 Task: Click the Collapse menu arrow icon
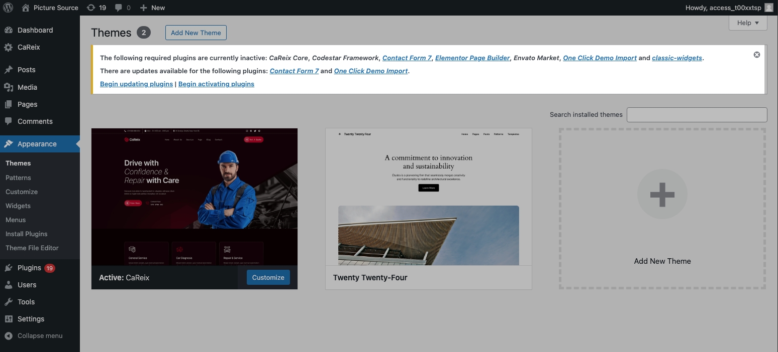8,336
